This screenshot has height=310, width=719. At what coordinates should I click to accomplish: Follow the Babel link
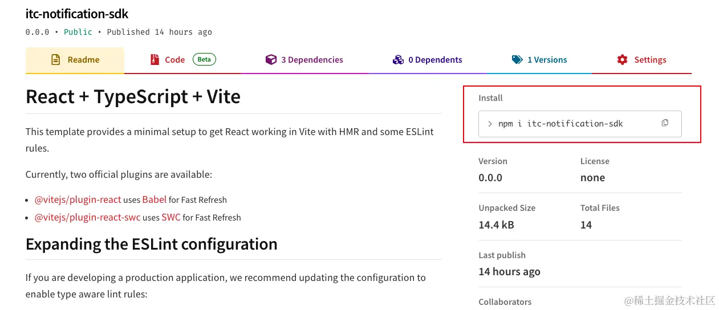tap(155, 199)
